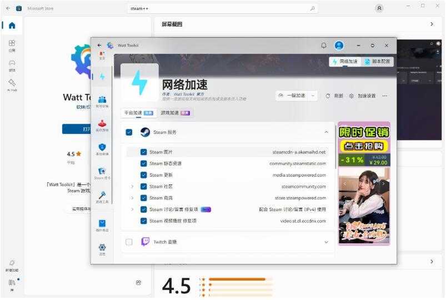
Task: Uncheck the Steam 图片 checkbox
Action: point(144,152)
